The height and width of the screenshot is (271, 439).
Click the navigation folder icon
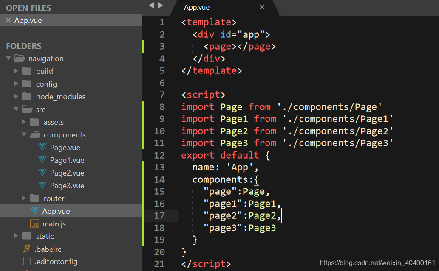(x=20, y=58)
